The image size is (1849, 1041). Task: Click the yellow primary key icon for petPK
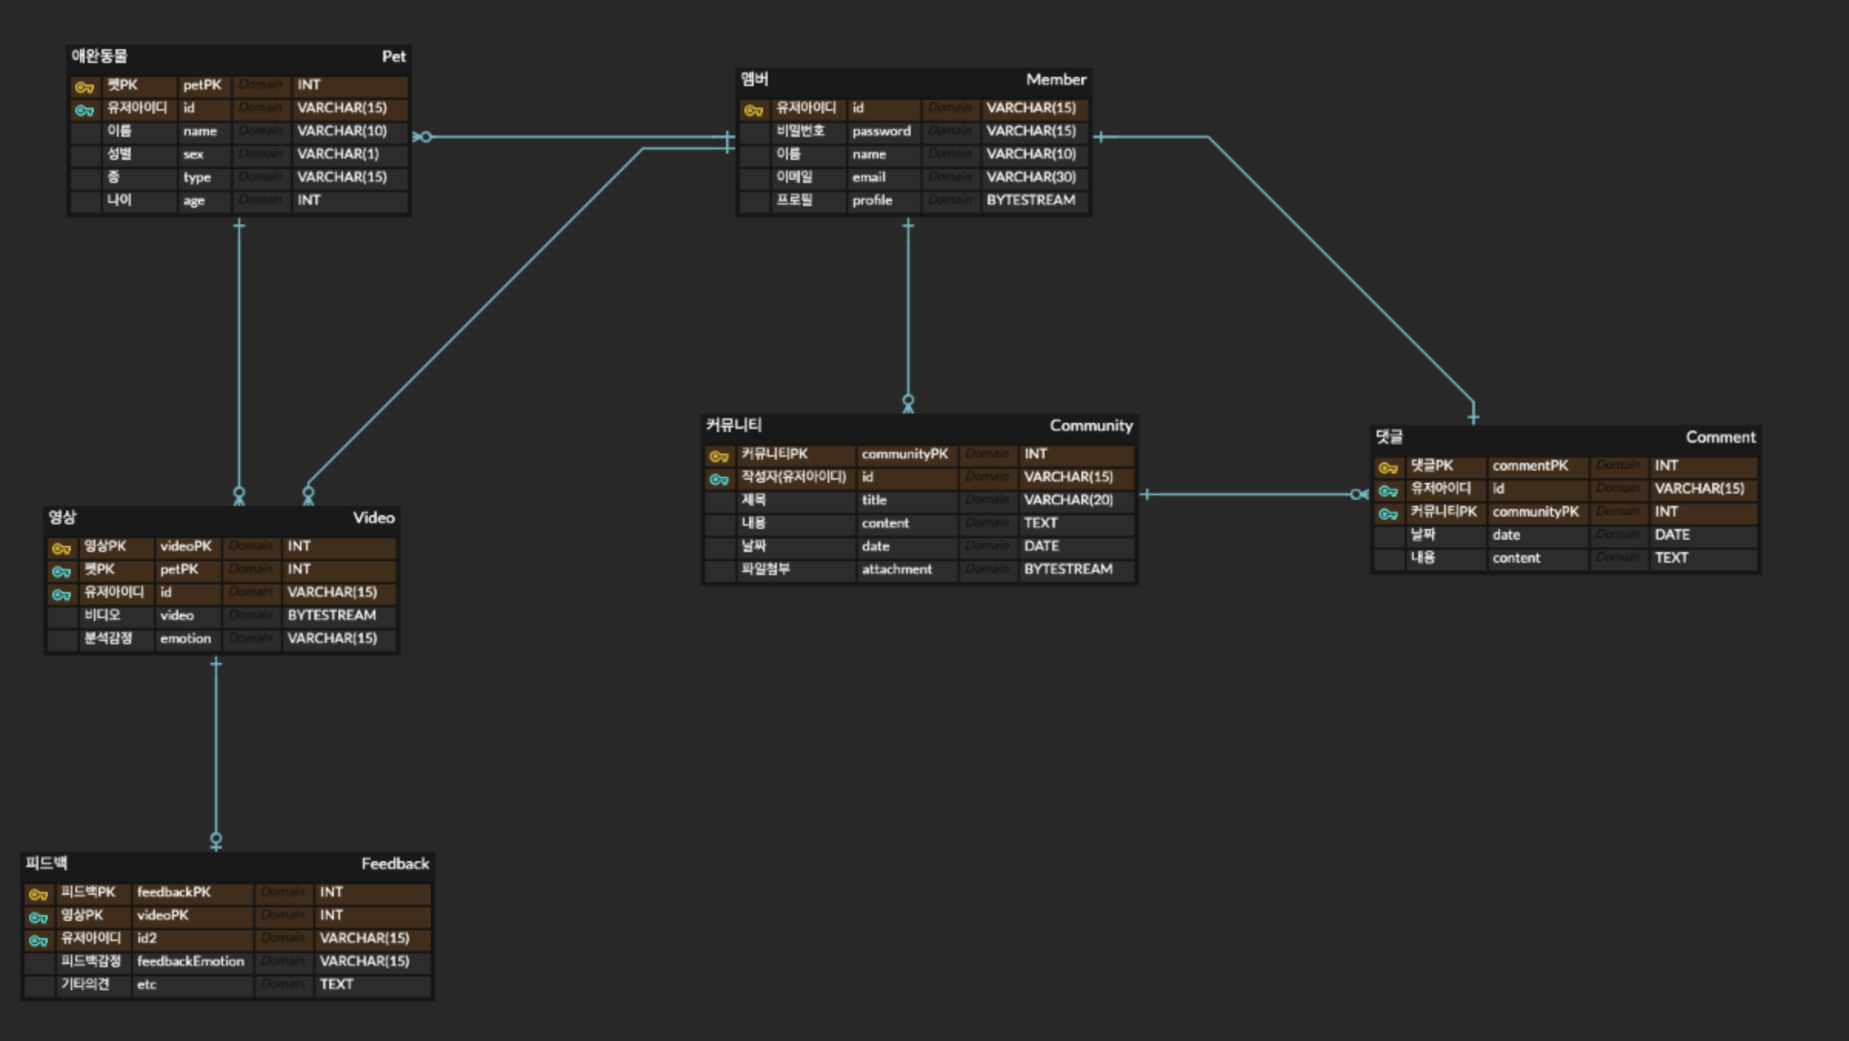(85, 87)
